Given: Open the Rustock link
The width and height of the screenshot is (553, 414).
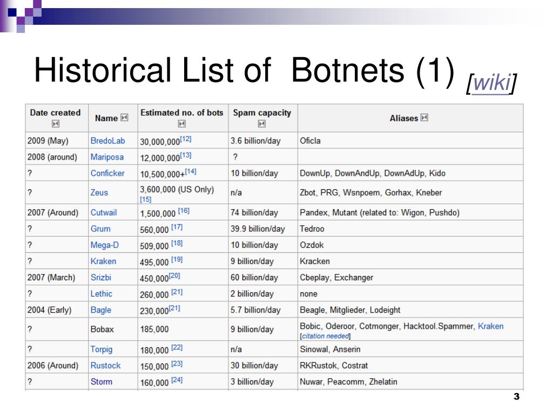Looking at the screenshot, I should tap(105, 365).
